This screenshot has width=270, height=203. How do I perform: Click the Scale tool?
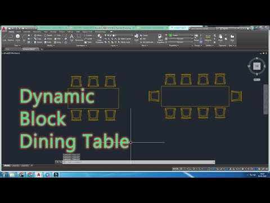48,42
